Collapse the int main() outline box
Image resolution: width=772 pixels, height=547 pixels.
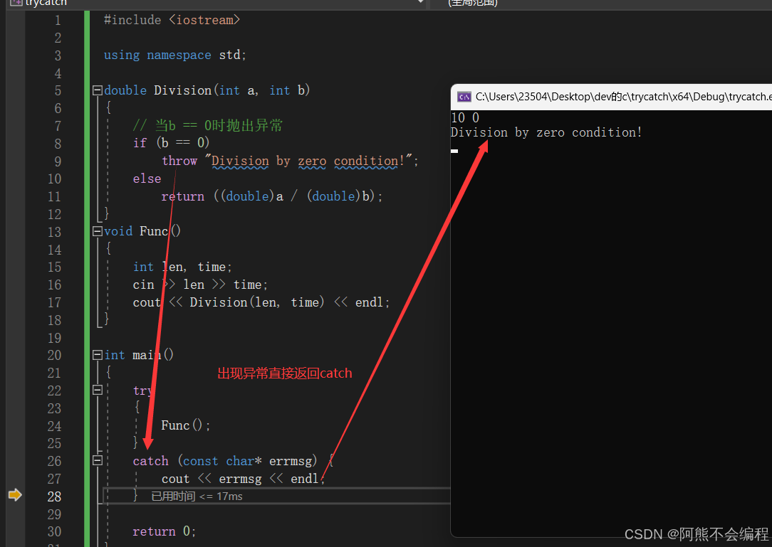pos(98,355)
